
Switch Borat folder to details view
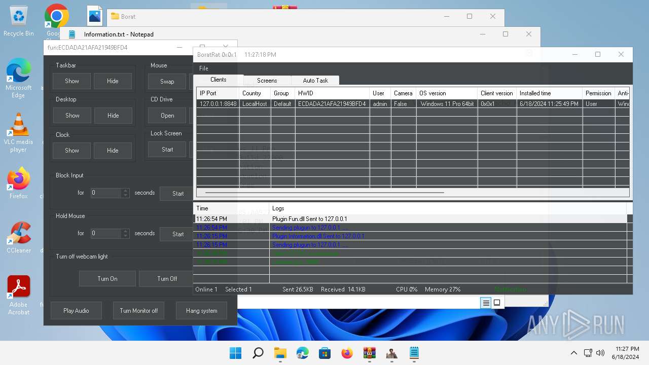tap(486, 303)
